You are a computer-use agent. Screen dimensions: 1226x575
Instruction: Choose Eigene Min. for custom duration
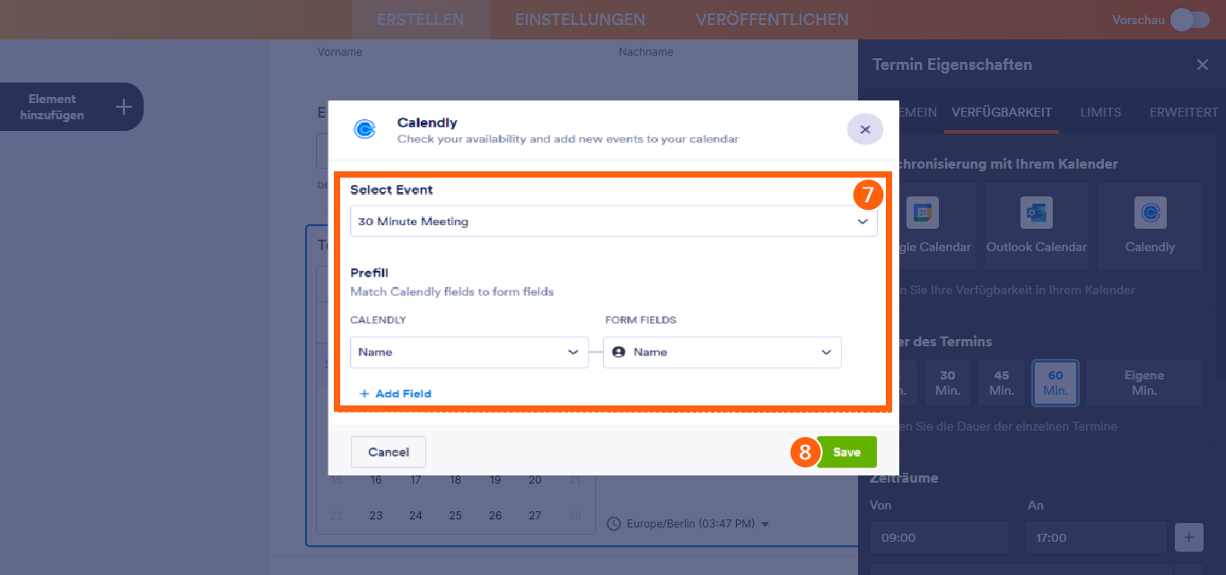pos(1144,382)
